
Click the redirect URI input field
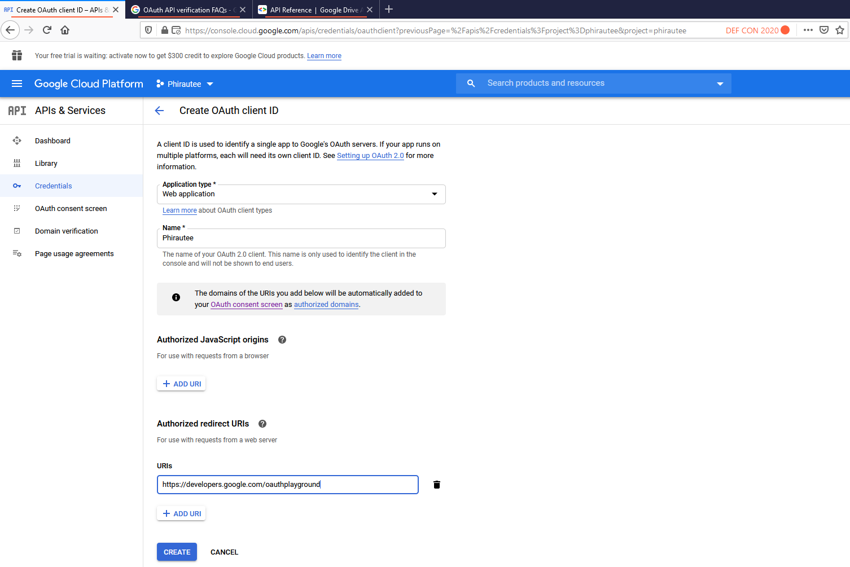point(288,485)
